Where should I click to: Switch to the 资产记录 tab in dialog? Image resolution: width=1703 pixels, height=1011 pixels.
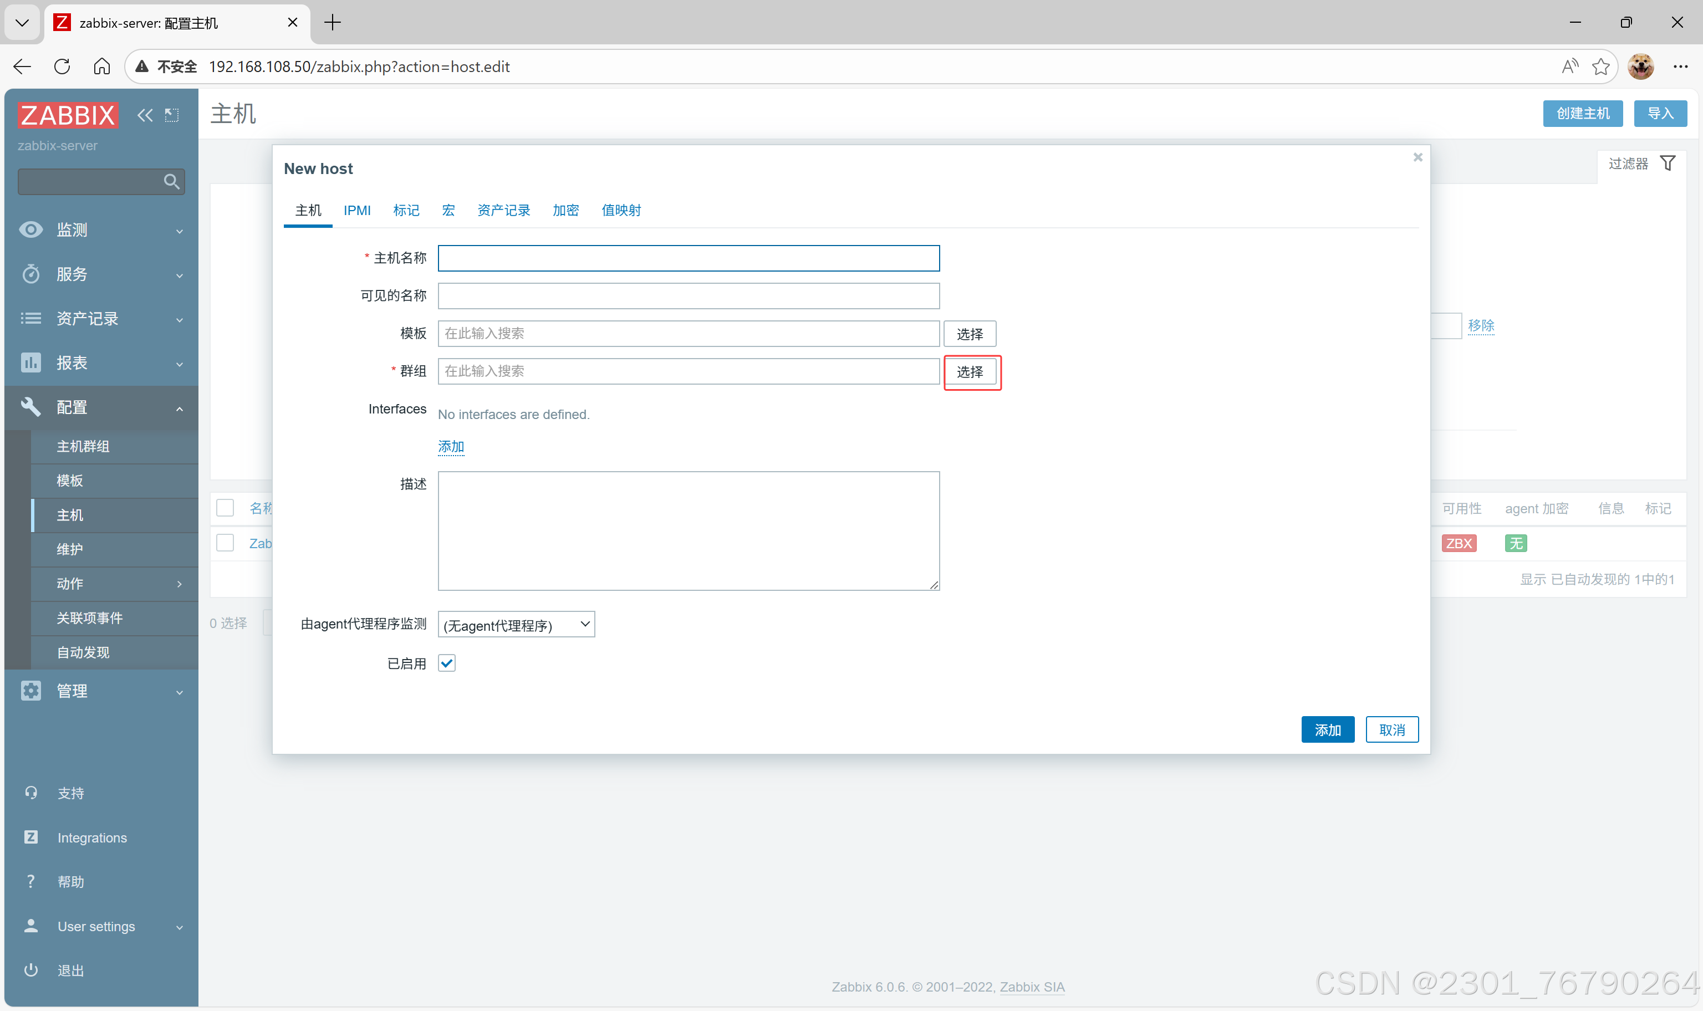tap(503, 210)
